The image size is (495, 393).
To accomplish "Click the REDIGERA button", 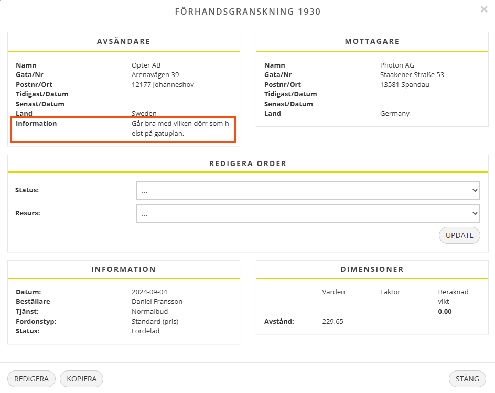I will tap(31, 379).
